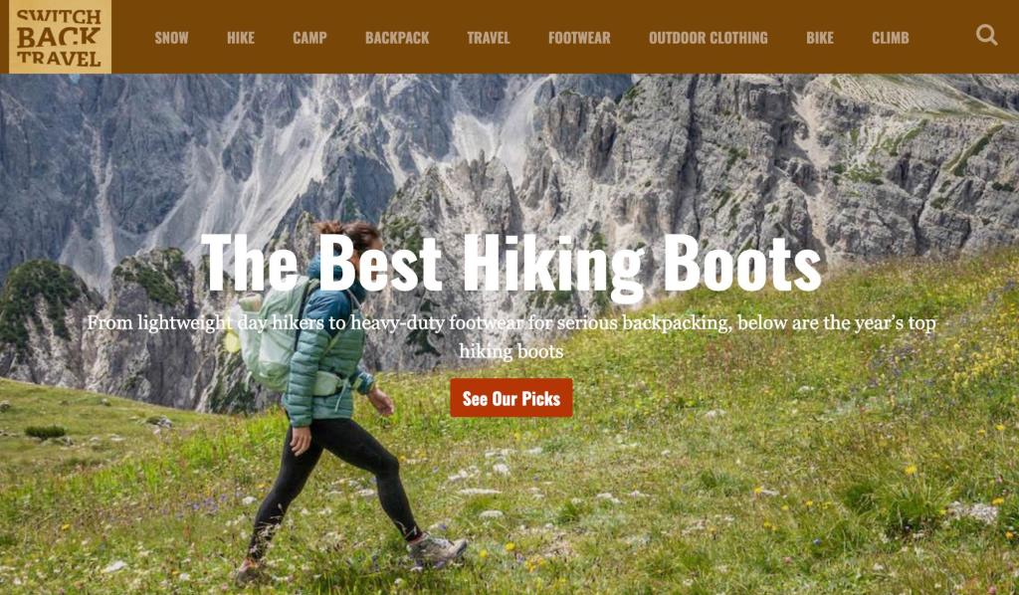Open search with the magnifier icon
Viewport: 1019px width, 595px height.
tap(986, 35)
